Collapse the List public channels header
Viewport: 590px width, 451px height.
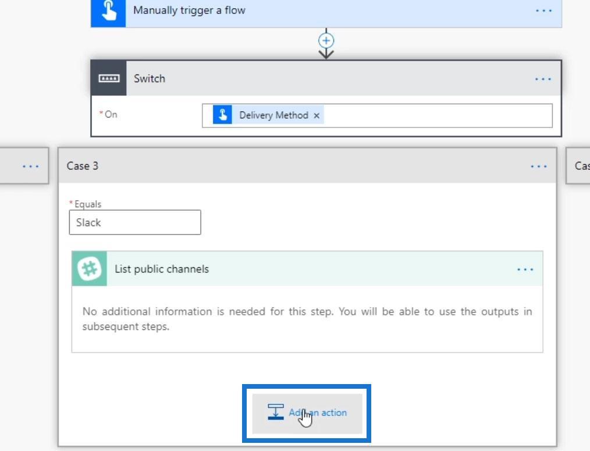coord(307,269)
